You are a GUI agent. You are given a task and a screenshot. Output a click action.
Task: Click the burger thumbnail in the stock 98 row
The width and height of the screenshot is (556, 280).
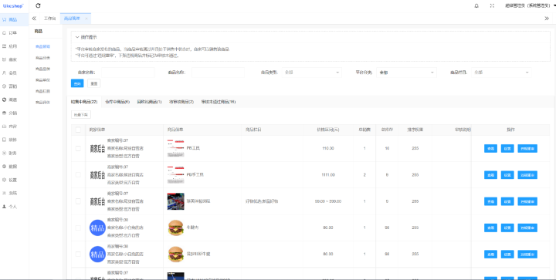(x=175, y=228)
